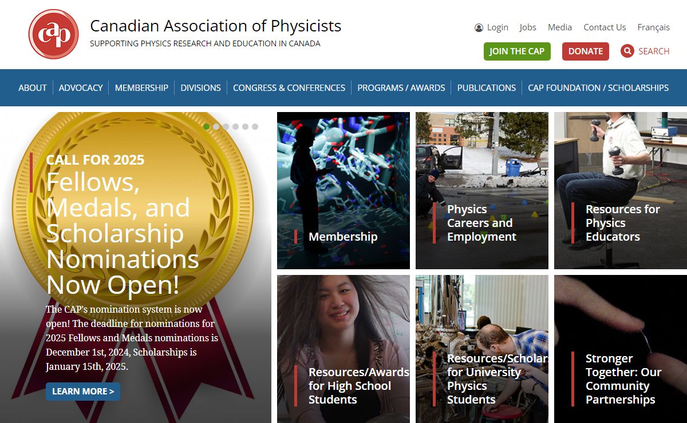The height and width of the screenshot is (423, 687).
Task: Open PROGRAMS / AWARDS menu
Action: [401, 87]
